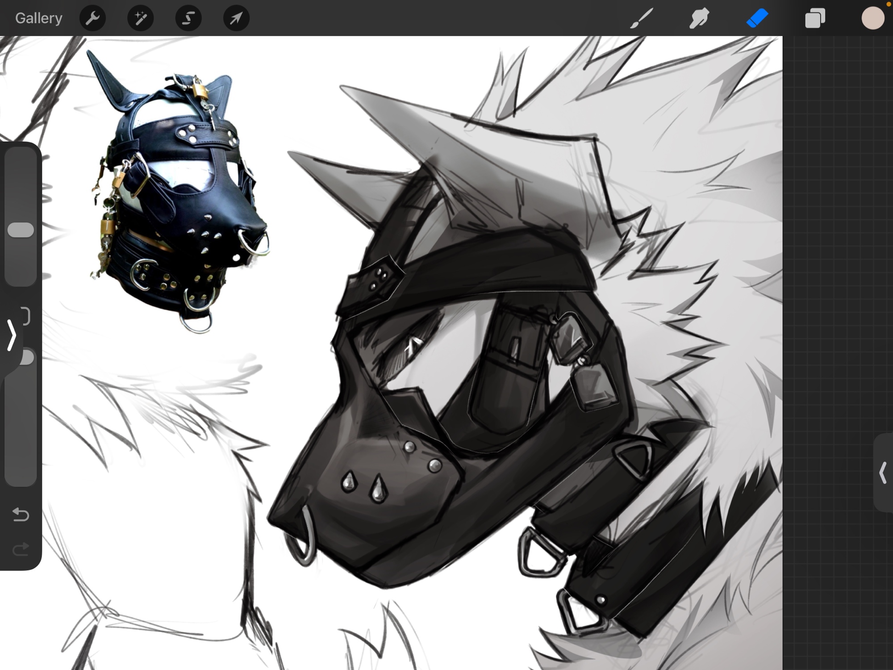Open the Adjustments magic wand menu

(x=140, y=18)
